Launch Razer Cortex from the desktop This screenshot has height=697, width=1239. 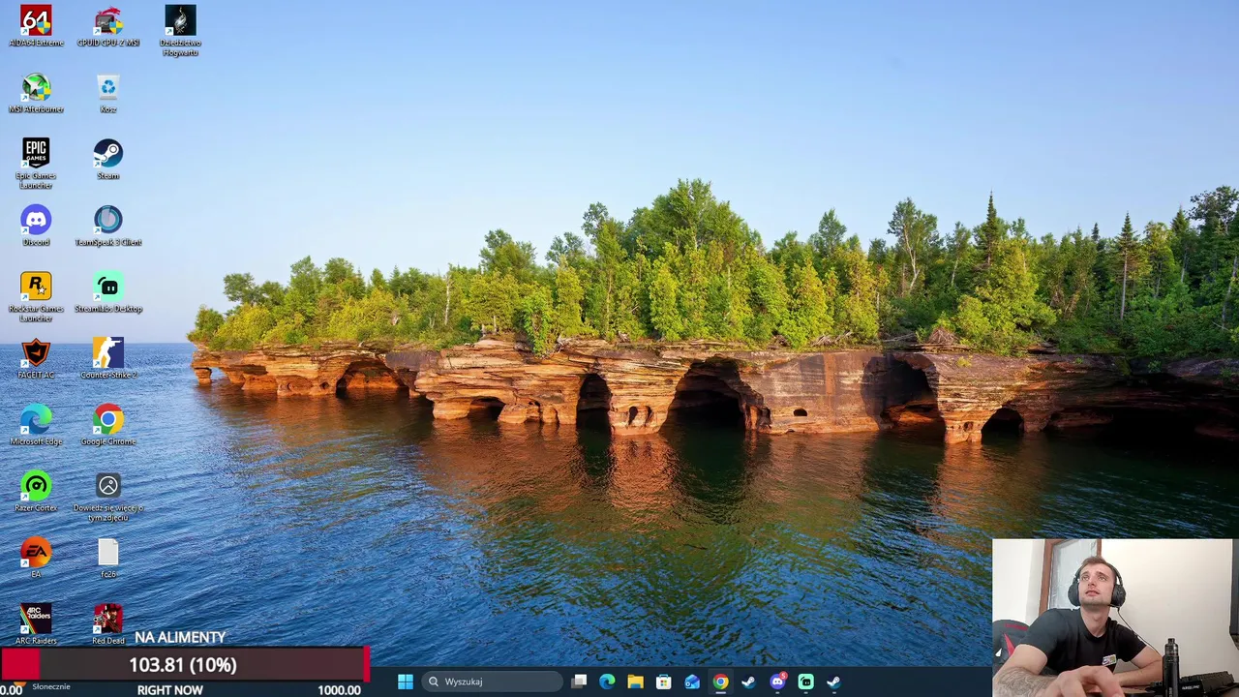(36, 491)
